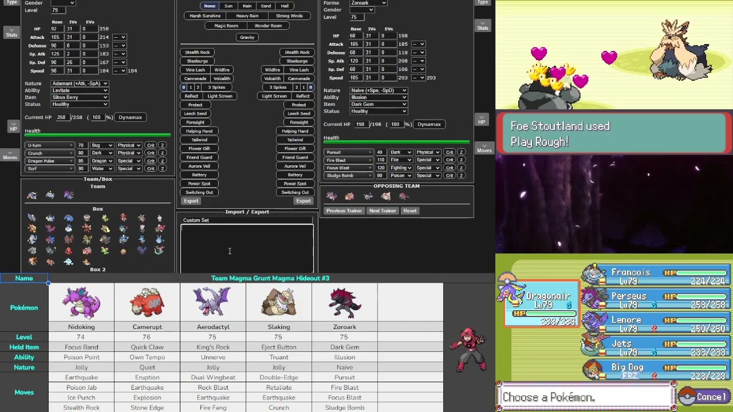The image size is (733, 412).
Task: Click into Custom Set text area
Action: 247,249
